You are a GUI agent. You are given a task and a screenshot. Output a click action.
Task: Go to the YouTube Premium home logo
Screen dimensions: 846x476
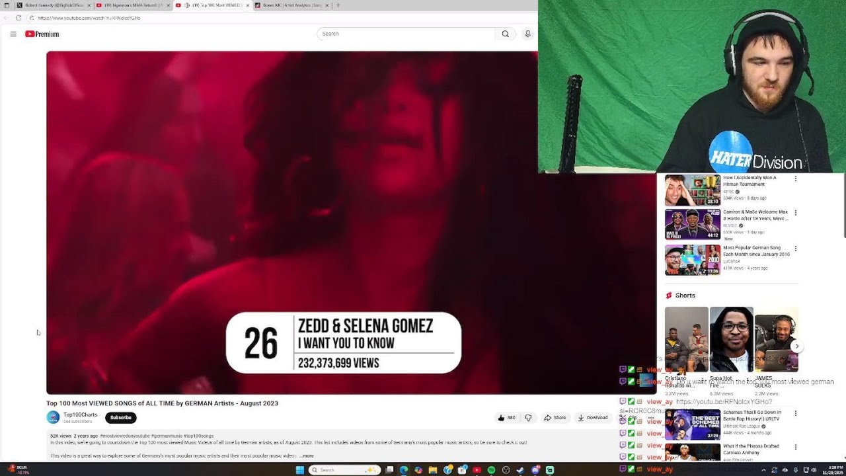(x=42, y=34)
